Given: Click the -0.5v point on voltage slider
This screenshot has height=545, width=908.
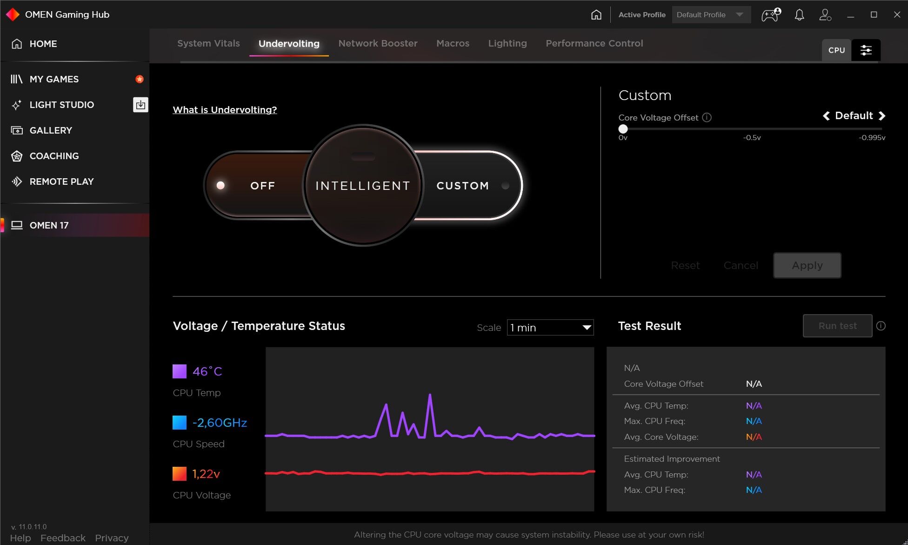Looking at the screenshot, I should (752, 129).
